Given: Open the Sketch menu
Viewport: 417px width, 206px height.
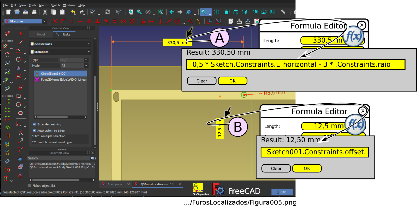Looking at the screenshot, I should click(55, 5).
